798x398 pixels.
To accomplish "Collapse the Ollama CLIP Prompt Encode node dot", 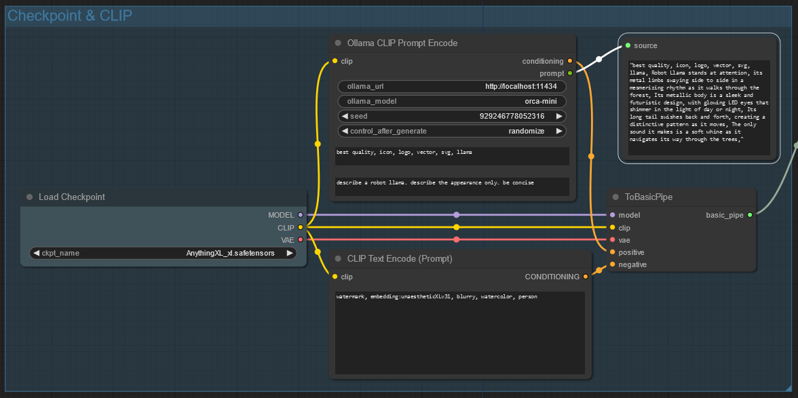I will tap(338, 43).
